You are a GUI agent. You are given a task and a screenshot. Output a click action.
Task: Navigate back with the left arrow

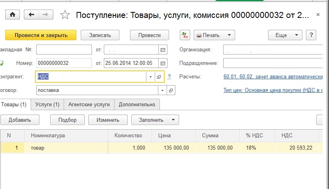point(31,15)
